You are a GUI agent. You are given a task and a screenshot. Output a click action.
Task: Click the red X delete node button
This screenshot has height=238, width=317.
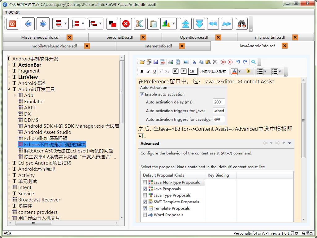pyautogui.click(x=126, y=24)
